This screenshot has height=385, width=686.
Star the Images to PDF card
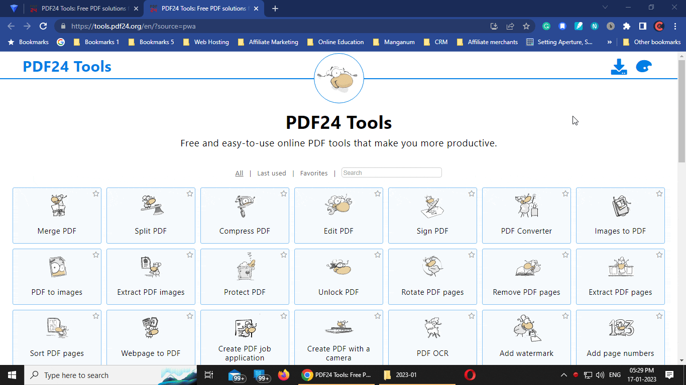pos(659,194)
